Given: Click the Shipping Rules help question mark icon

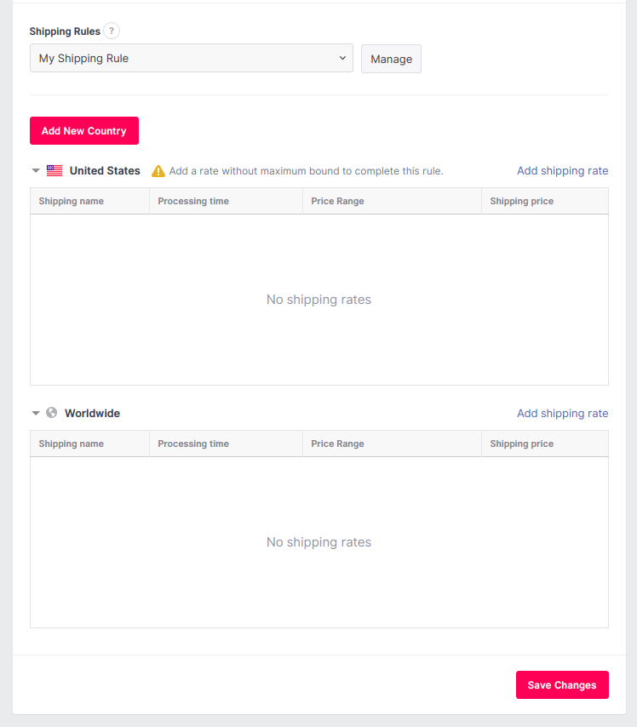Looking at the screenshot, I should point(112,31).
